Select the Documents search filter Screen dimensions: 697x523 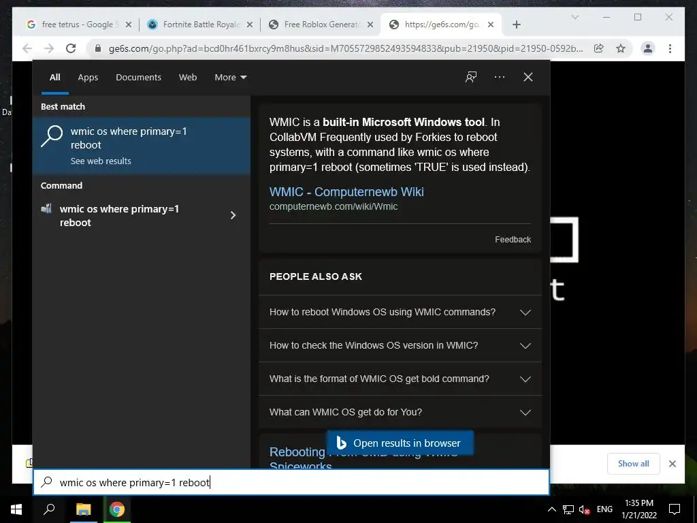tap(138, 78)
